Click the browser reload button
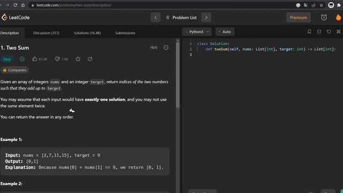 (15, 5)
